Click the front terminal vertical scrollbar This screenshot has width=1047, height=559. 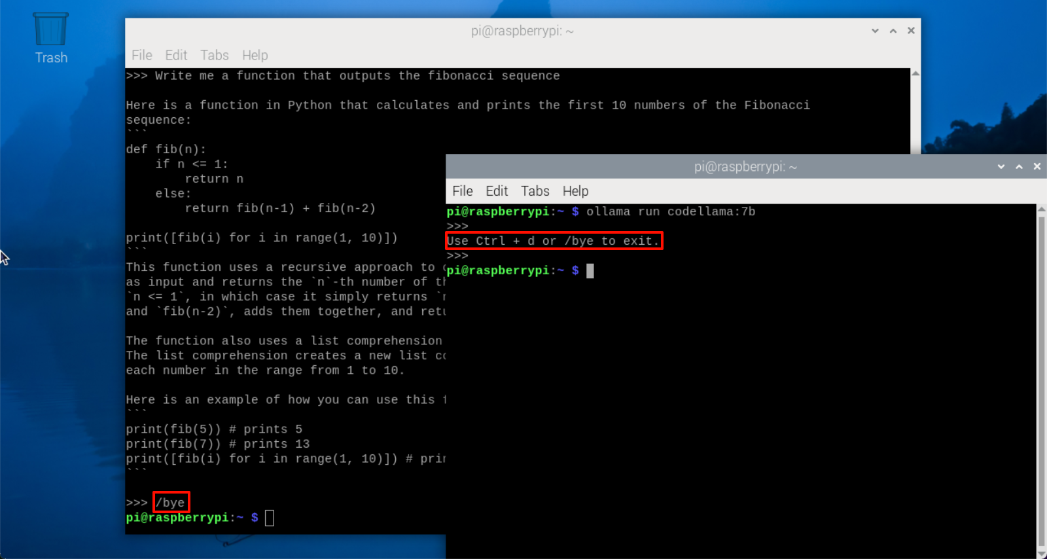click(x=1042, y=381)
